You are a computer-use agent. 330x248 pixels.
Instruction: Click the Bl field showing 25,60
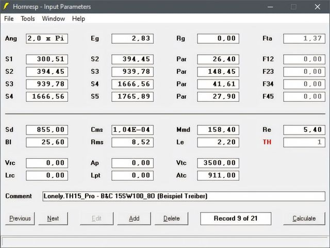coord(47,142)
